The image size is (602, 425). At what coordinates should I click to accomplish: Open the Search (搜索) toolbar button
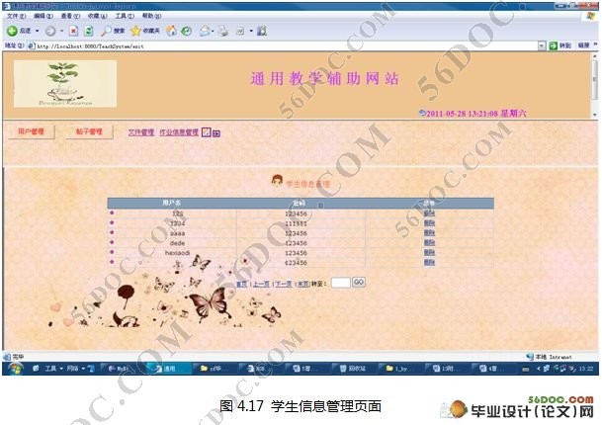pos(112,31)
